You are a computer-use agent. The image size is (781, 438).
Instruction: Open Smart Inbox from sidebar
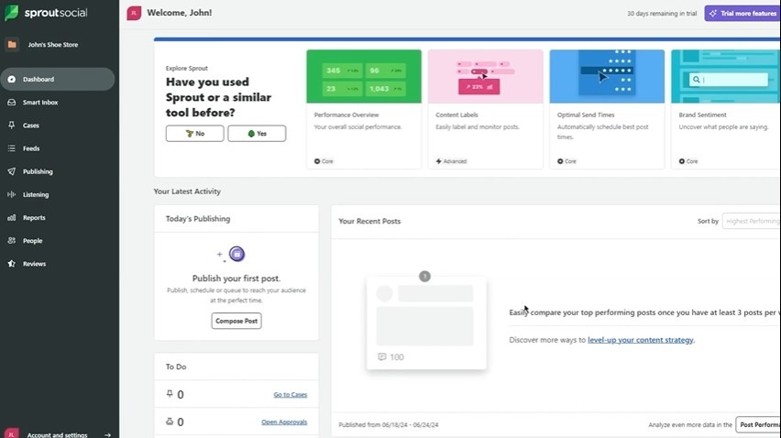pyautogui.click(x=58, y=102)
